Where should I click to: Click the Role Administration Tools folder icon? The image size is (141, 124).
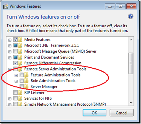pyautogui.click(x=26, y=81)
